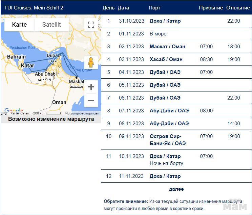Image resolution: width=252 pixels, height=215 pixels.
Task: Click the keyboard shortcuts icon on map
Action: (x=4, y=113)
